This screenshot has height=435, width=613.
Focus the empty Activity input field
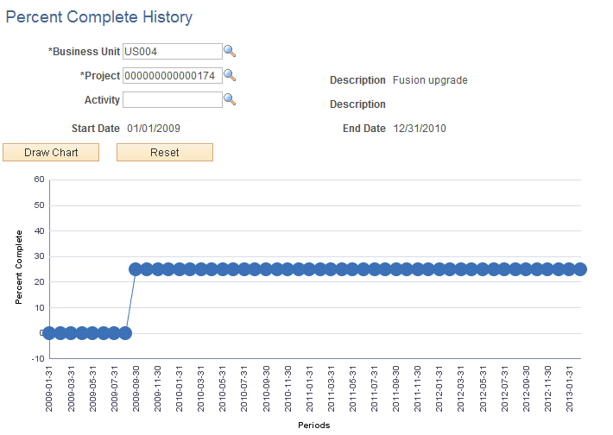(x=173, y=99)
